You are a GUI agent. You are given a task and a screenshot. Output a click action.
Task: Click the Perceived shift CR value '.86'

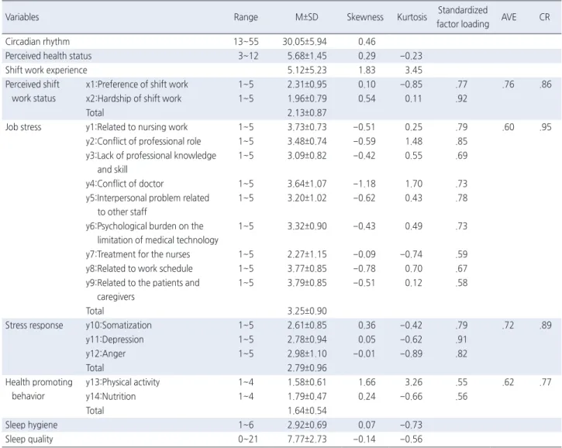click(545, 84)
